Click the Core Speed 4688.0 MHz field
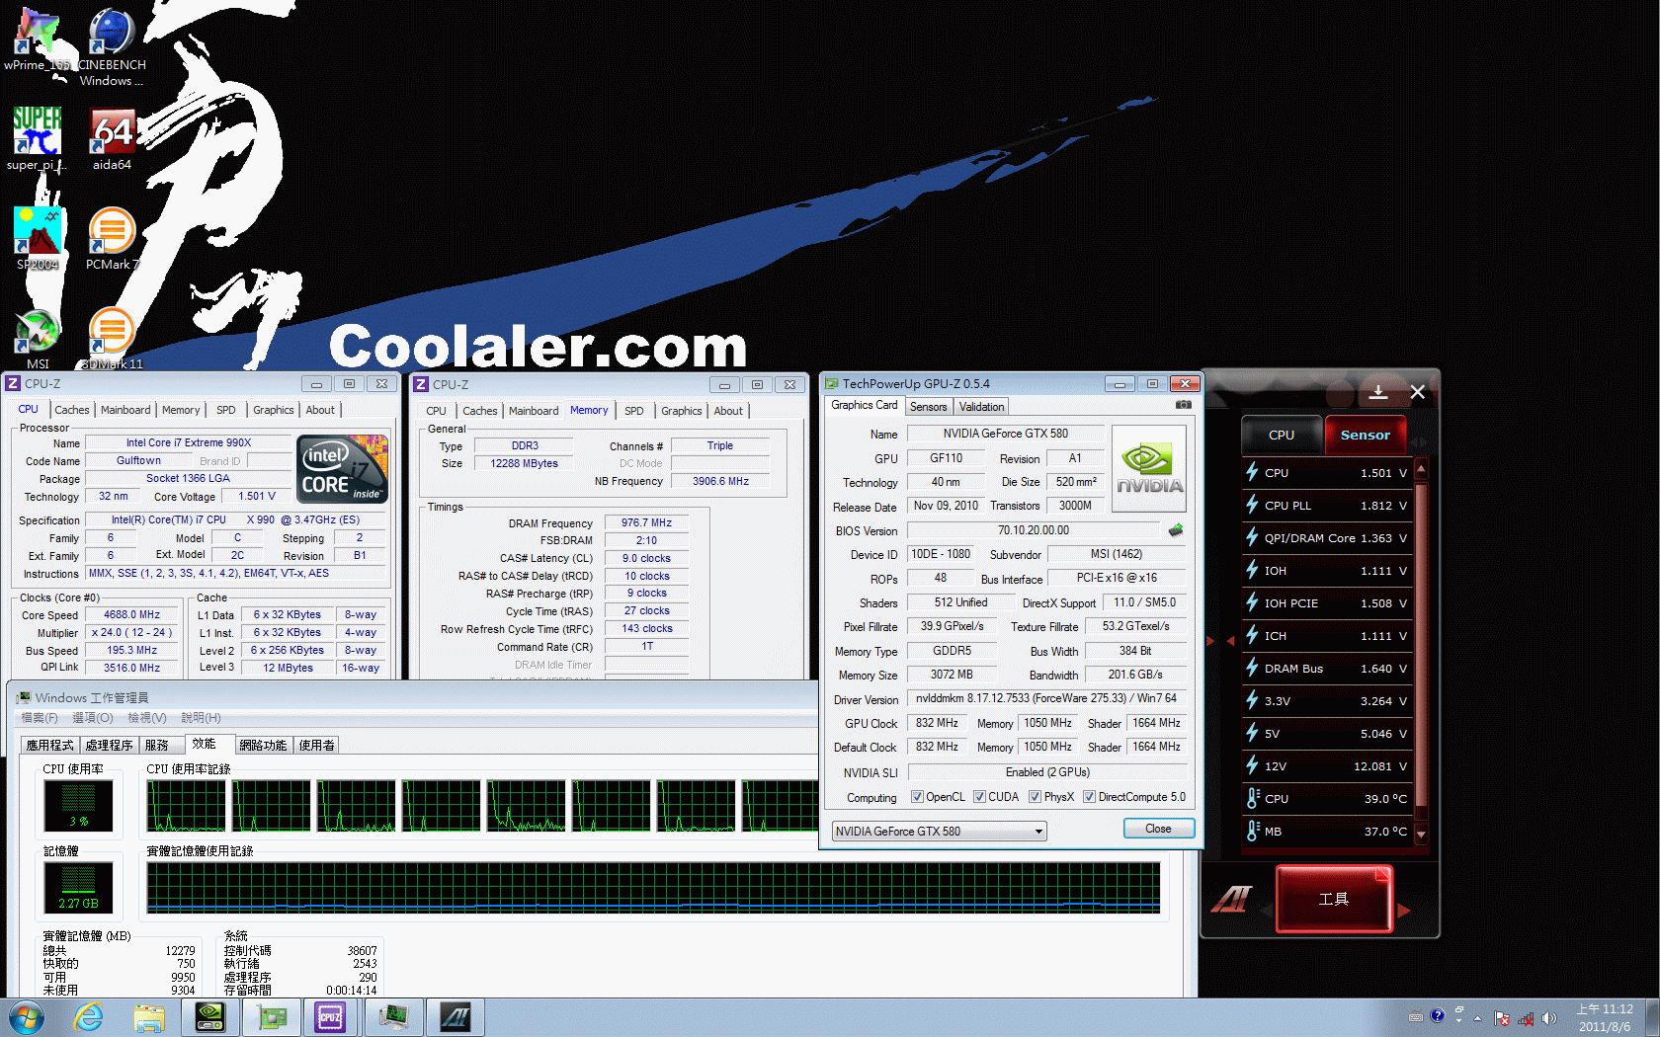The width and height of the screenshot is (1660, 1037). pyautogui.click(x=131, y=614)
